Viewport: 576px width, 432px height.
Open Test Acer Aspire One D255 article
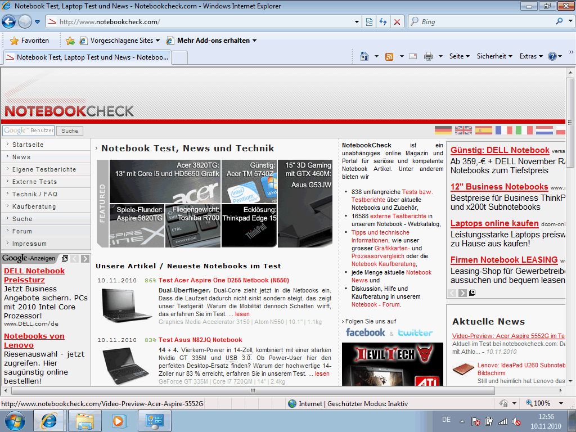point(224,280)
